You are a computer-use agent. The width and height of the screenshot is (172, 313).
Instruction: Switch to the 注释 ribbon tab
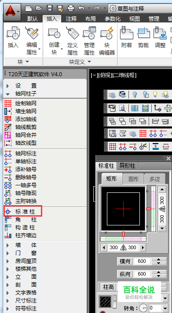pos(71,19)
